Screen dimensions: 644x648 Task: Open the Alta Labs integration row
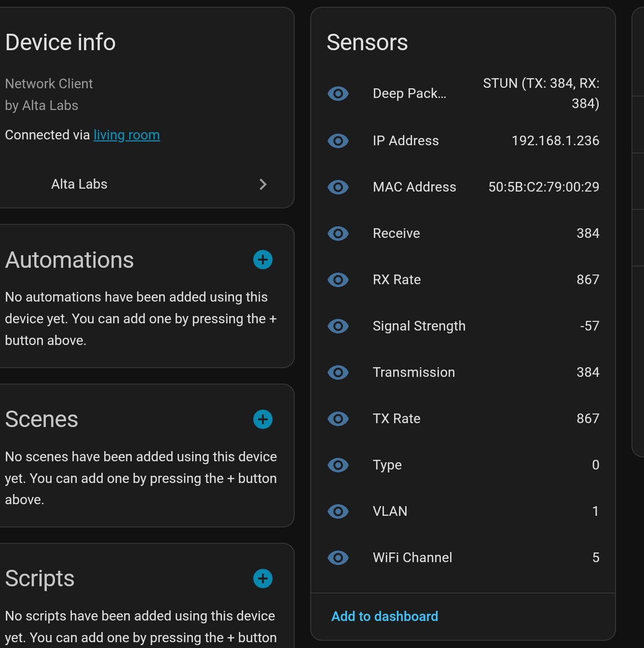coord(80,184)
